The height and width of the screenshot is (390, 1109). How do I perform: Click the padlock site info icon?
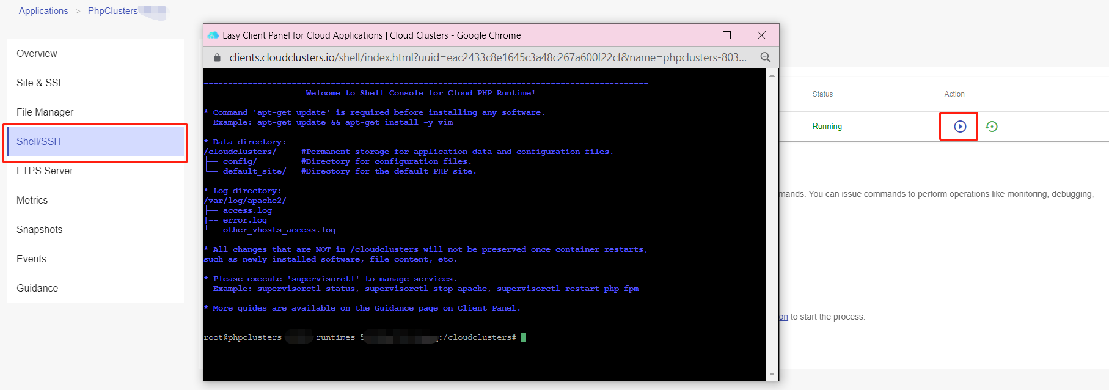(x=217, y=57)
